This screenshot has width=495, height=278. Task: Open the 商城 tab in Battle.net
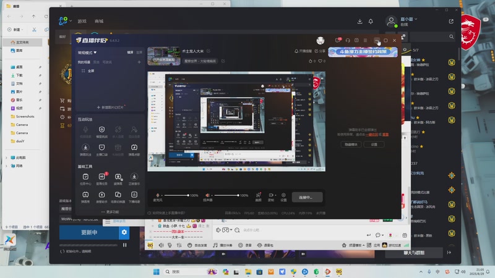pos(99,21)
